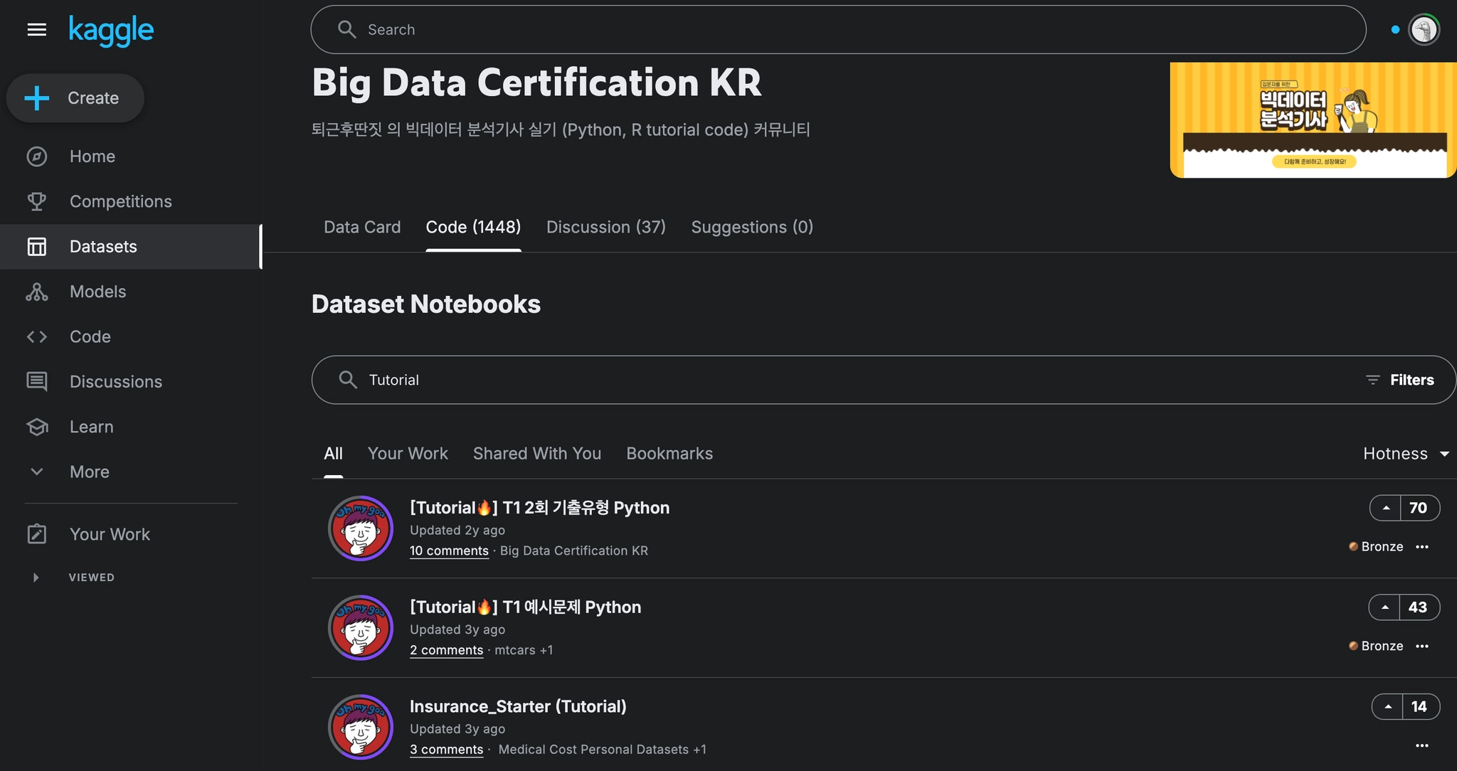Switch to the Discussion (37) tab
Viewport: 1457px width, 771px height.
point(605,227)
